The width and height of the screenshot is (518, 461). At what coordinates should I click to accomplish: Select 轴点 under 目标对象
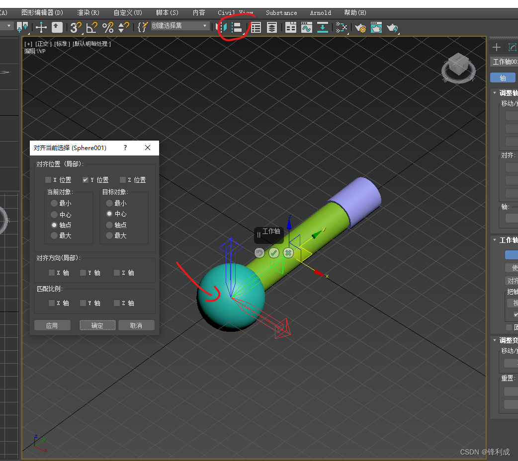[109, 225]
